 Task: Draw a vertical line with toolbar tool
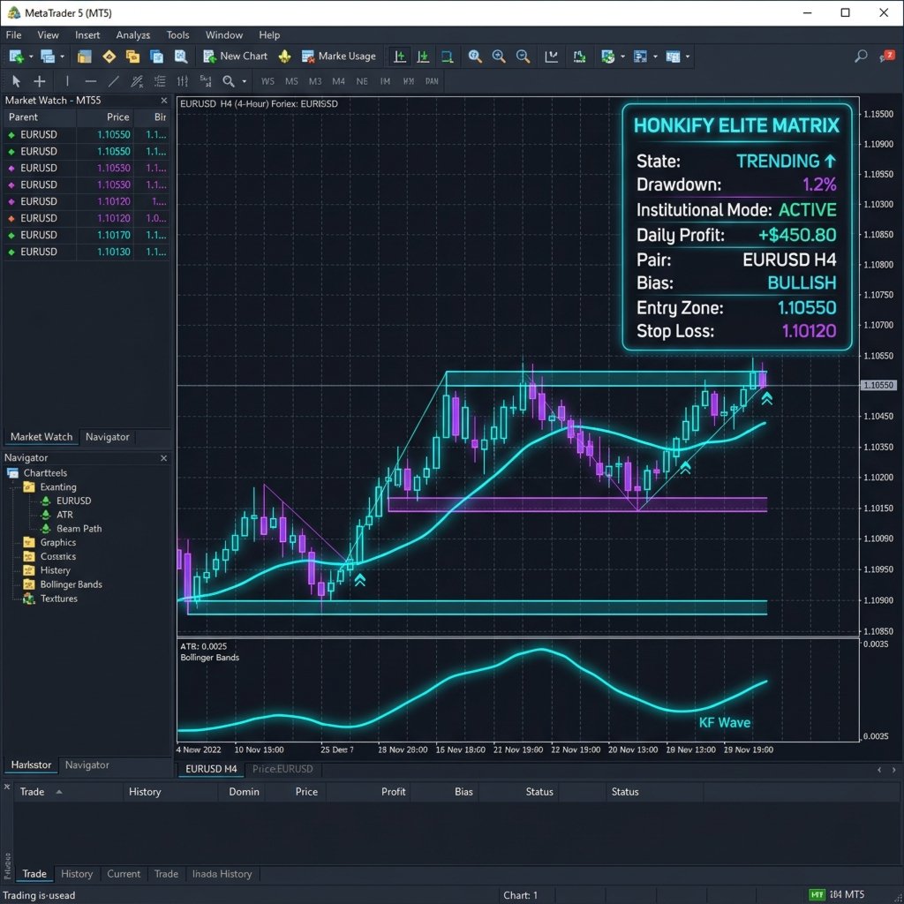coord(67,81)
